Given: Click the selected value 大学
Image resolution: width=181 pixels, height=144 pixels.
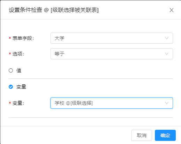Looking at the screenshot, I should point(60,38).
